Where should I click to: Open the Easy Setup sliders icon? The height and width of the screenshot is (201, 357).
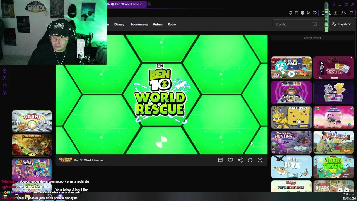[x=351, y=13]
